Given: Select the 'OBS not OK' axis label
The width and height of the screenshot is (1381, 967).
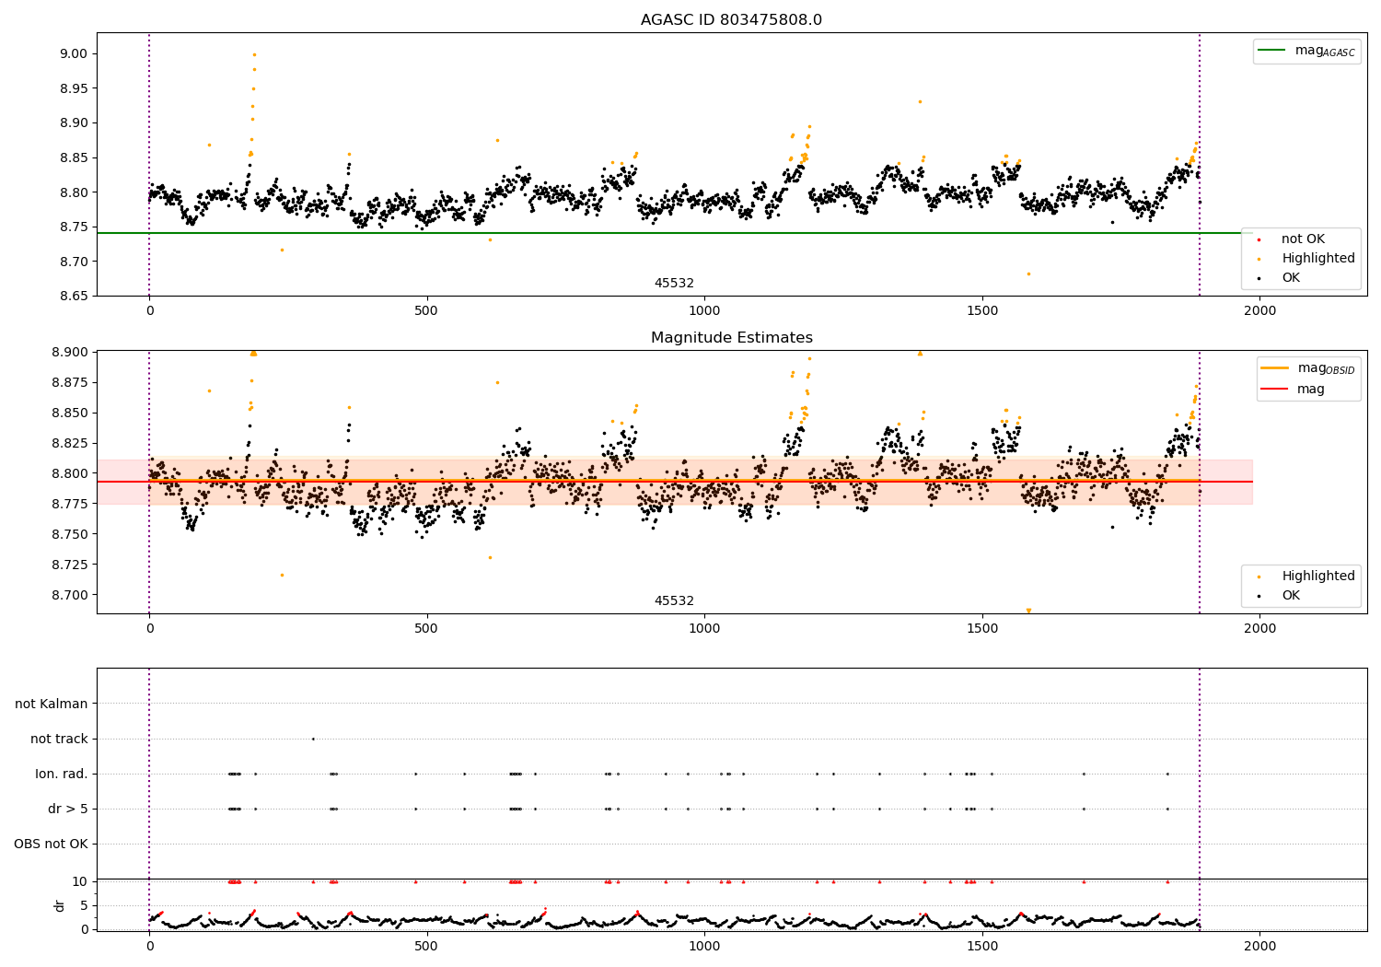Looking at the screenshot, I should [x=51, y=844].
